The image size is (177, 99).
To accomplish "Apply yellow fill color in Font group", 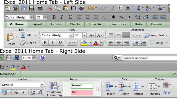I will [x=84, y=43].
